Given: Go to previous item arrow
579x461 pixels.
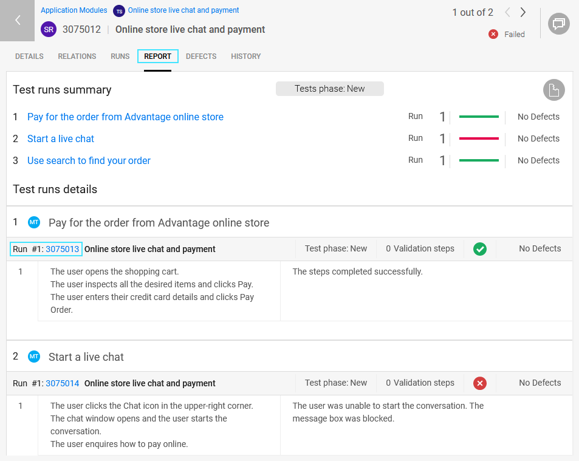Looking at the screenshot, I should (x=507, y=13).
